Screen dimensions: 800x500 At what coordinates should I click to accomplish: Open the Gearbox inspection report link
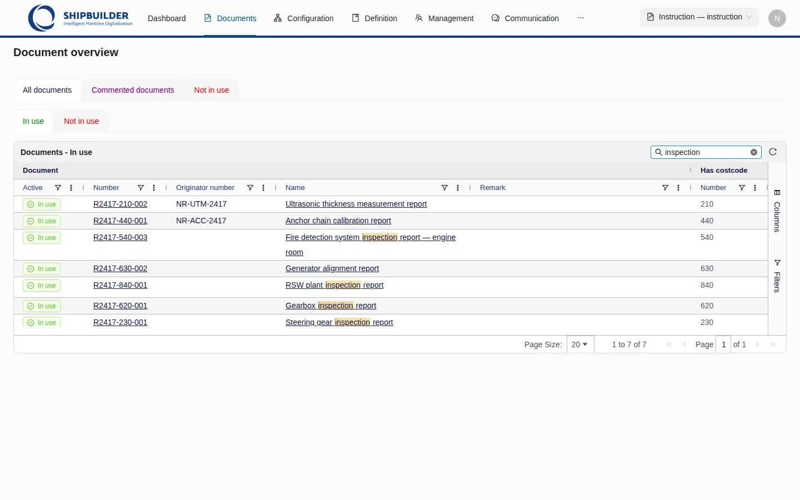331,306
